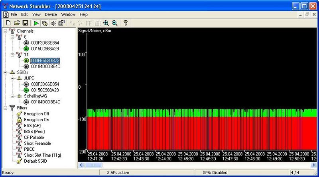Toggle sound with the speaker icon
319x177 pixels.
pyautogui.click(x=53, y=23)
